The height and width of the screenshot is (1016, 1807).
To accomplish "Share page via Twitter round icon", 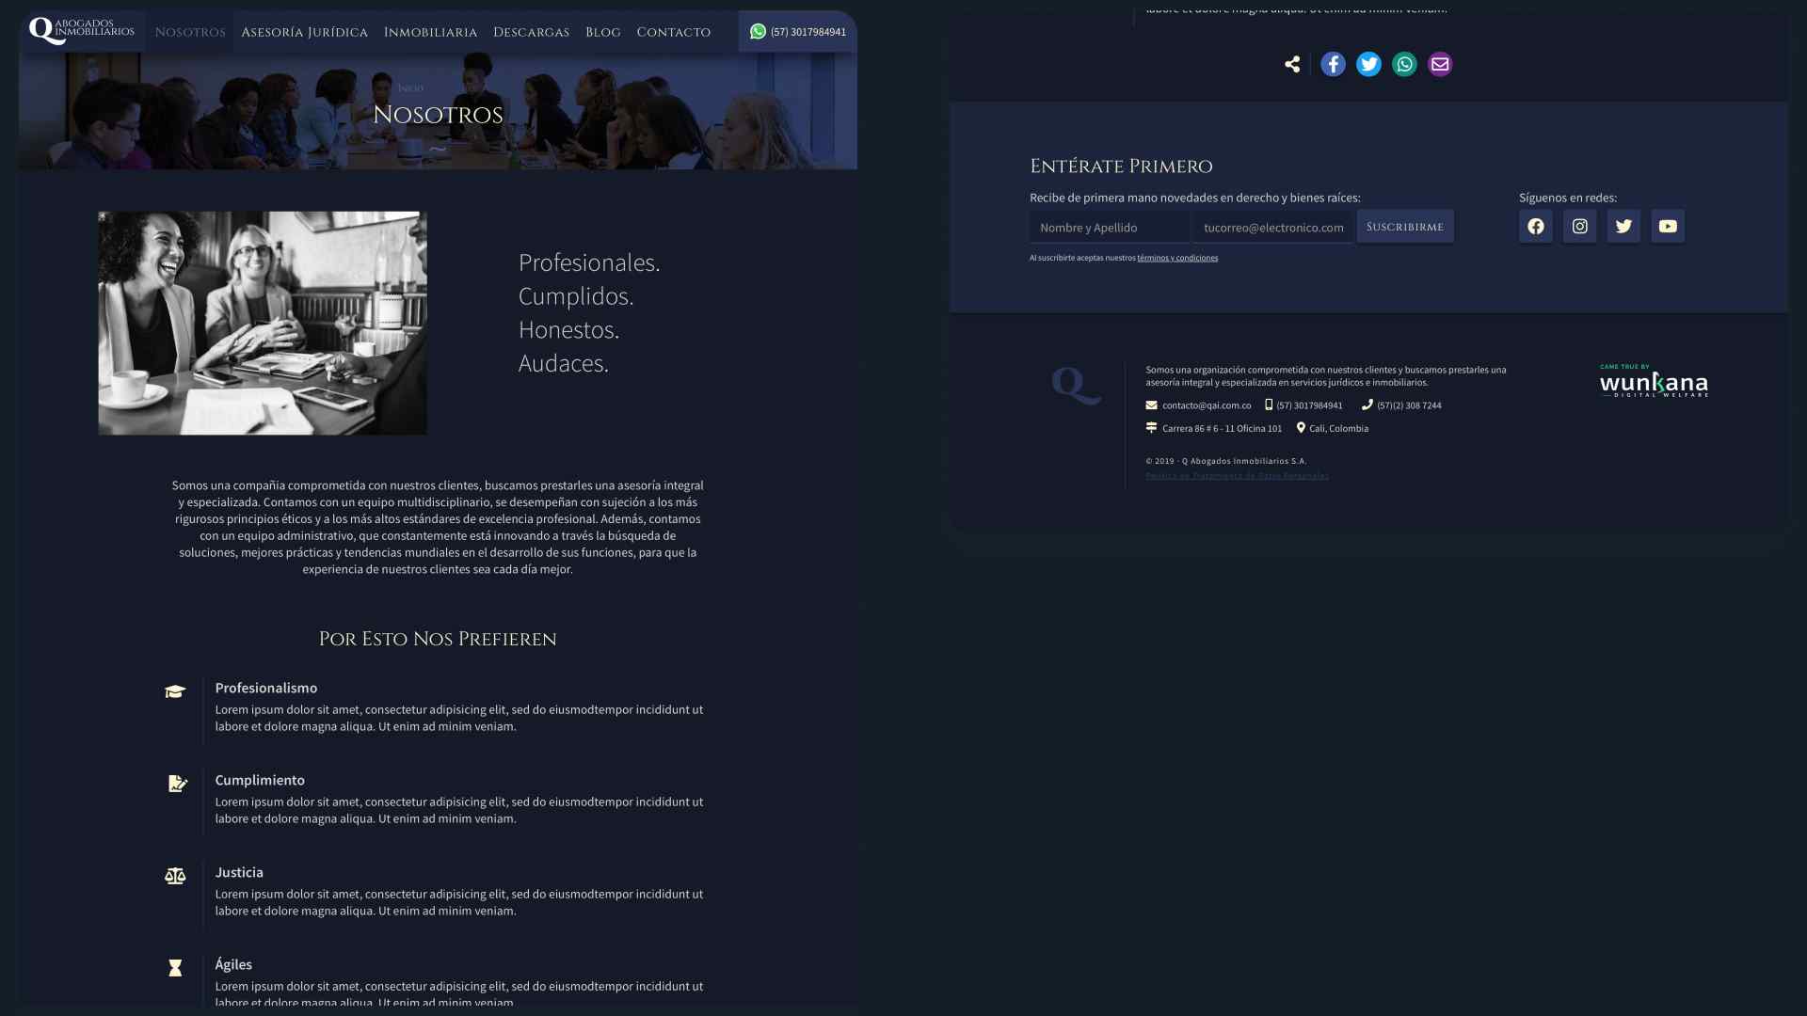I will [1368, 64].
